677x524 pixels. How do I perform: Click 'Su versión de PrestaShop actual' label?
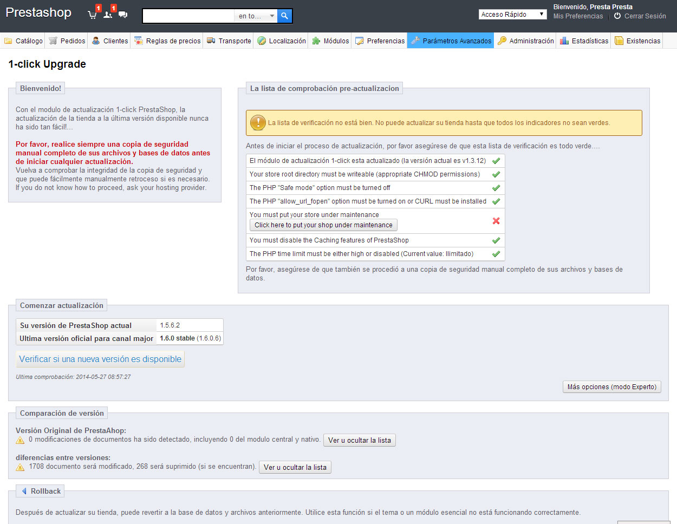coord(76,325)
